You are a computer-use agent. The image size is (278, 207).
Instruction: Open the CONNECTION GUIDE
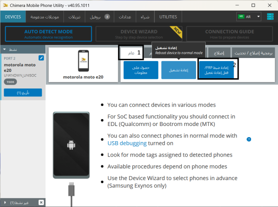click(229, 34)
